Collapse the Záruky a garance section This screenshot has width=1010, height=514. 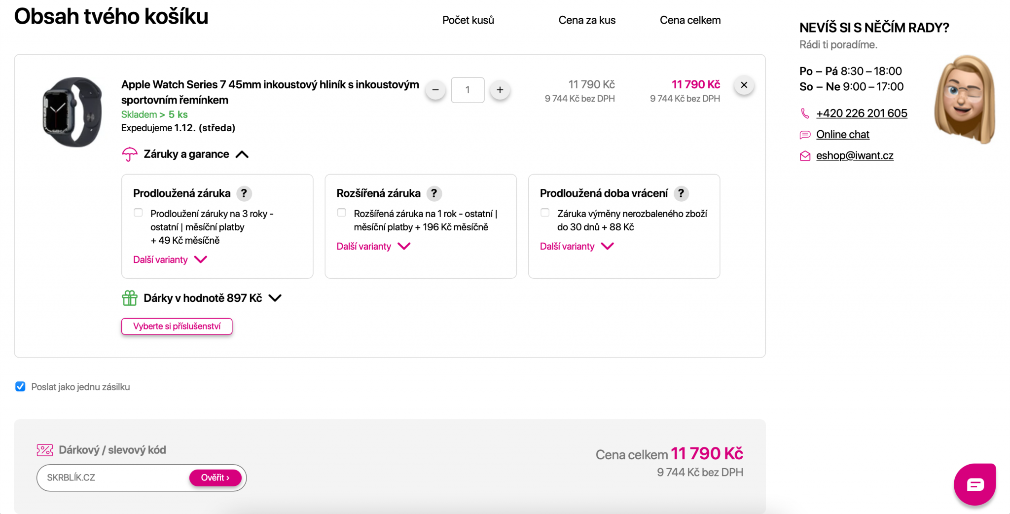[x=242, y=154]
